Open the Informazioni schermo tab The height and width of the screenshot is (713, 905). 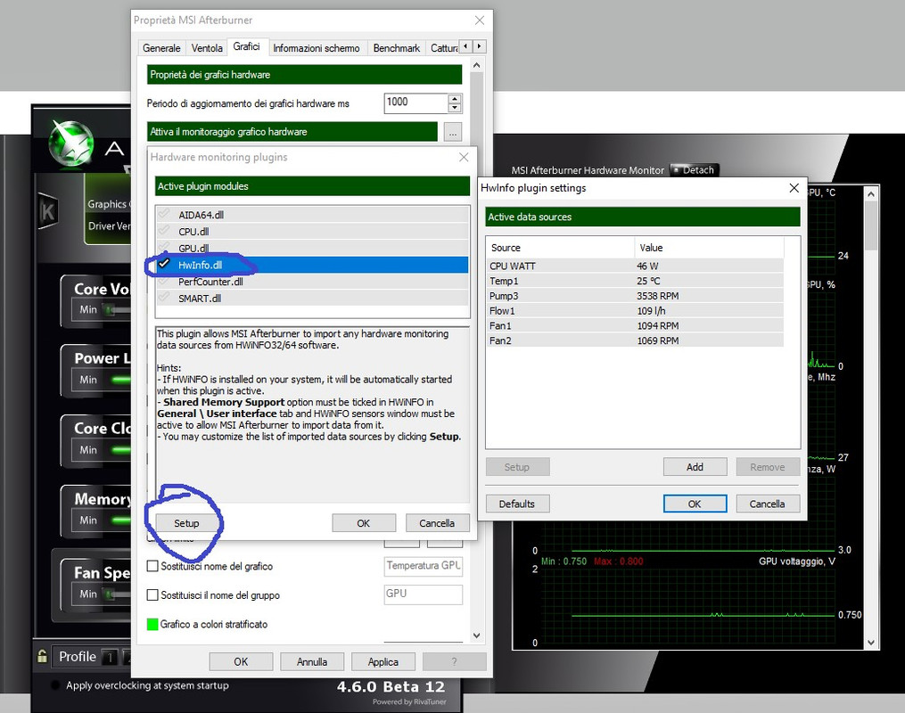click(317, 48)
